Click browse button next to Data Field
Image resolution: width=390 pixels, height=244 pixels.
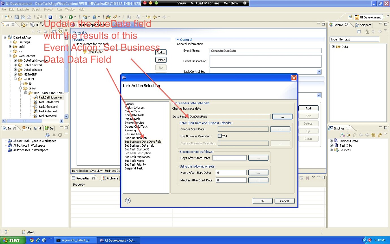[282, 117]
